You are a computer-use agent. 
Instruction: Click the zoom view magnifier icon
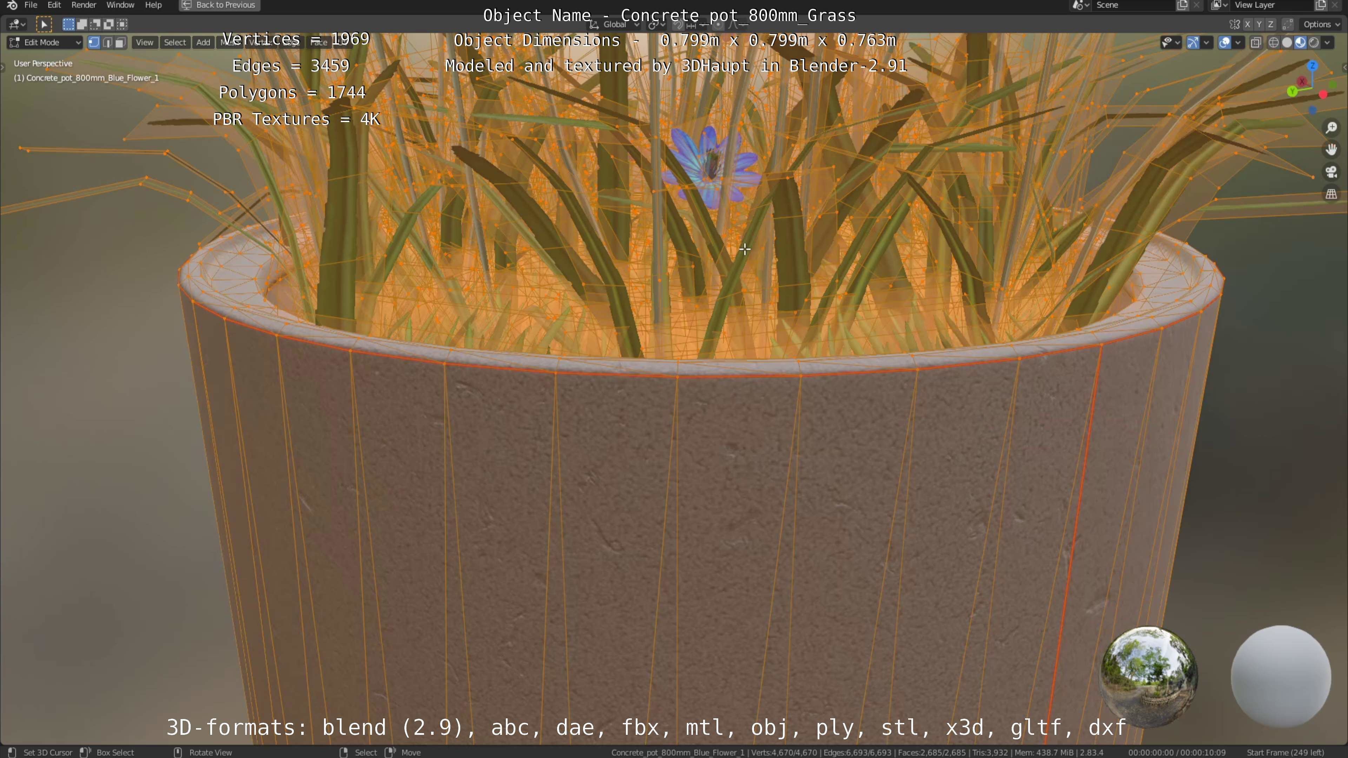(1332, 128)
